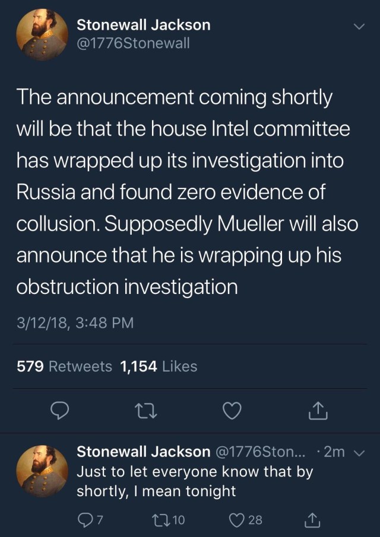This screenshot has width=380, height=537.
Task: Open the main tweet's dropdown chevron menu
Action: tap(359, 27)
